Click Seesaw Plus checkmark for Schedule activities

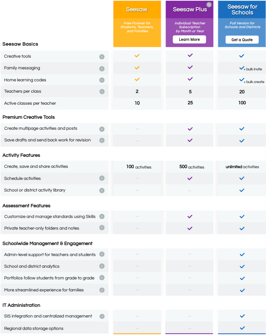190,178
